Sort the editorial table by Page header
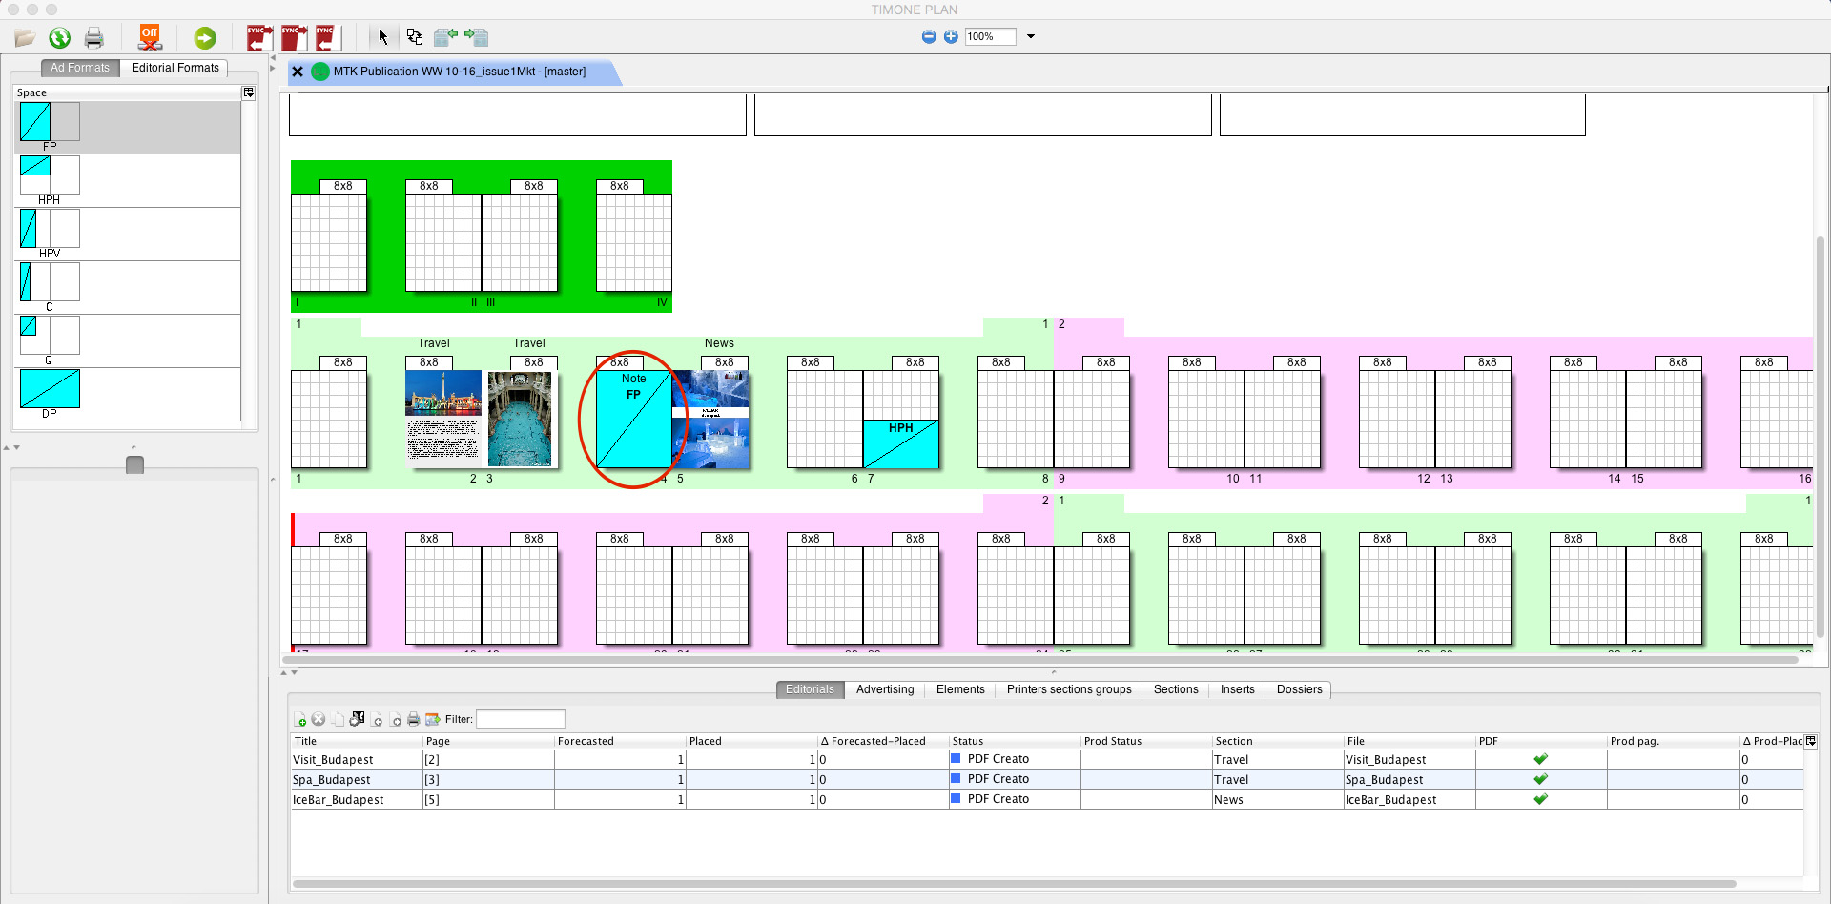This screenshot has height=904, width=1831. tap(488, 741)
